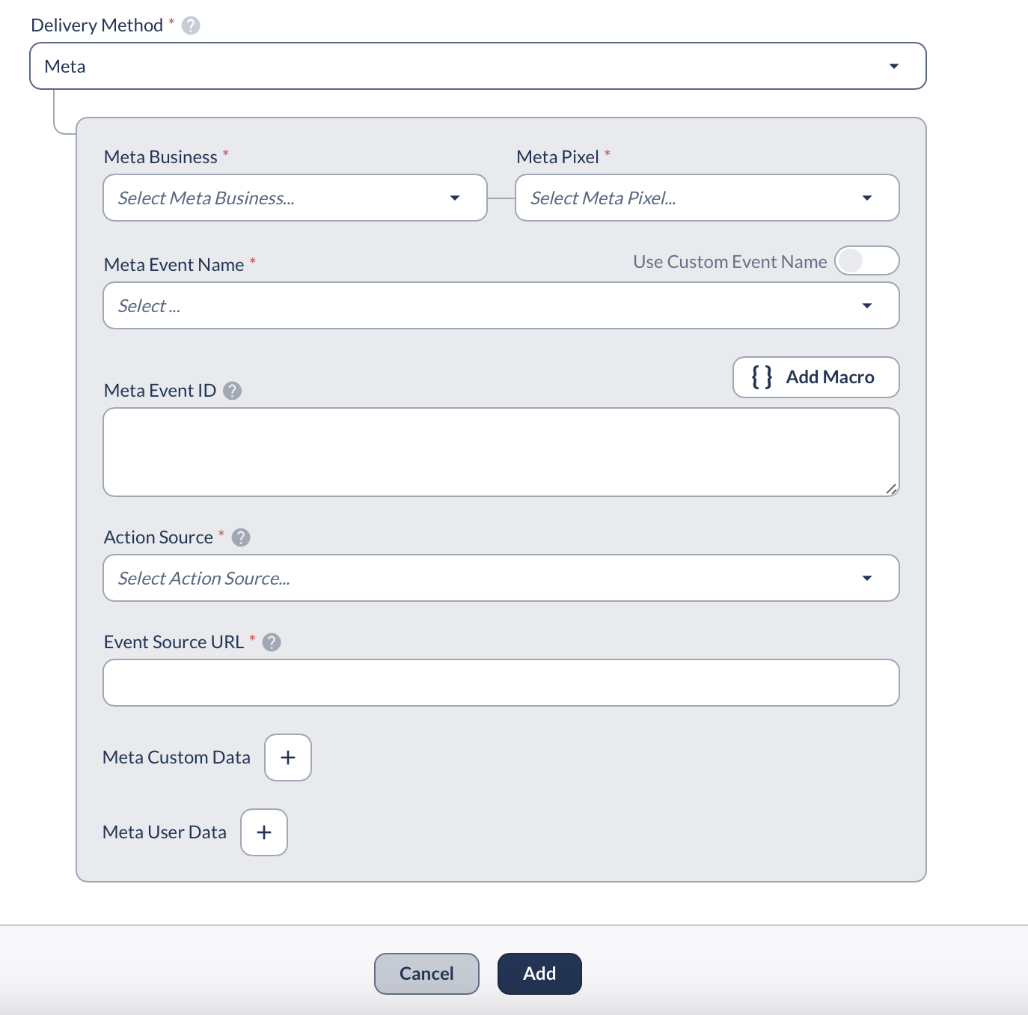Open the Select Meta Pixel dropdown
The width and height of the screenshot is (1028, 1015).
pos(707,198)
